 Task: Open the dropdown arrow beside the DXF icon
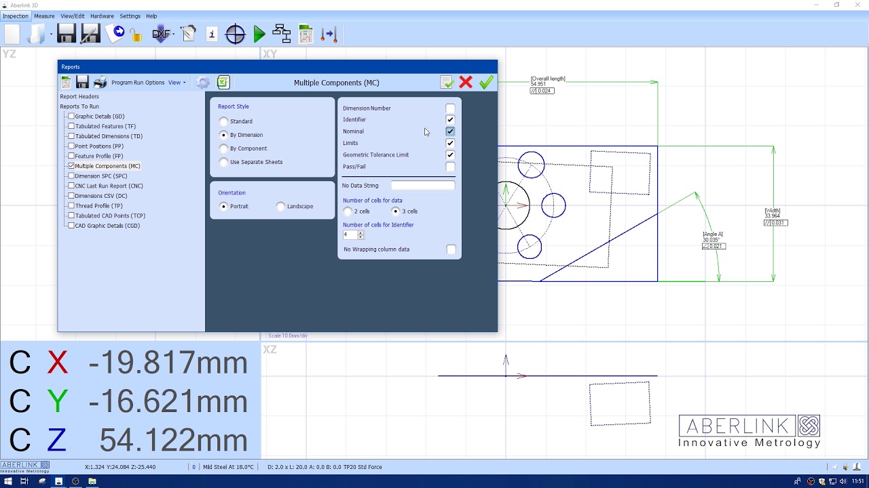pos(174,34)
